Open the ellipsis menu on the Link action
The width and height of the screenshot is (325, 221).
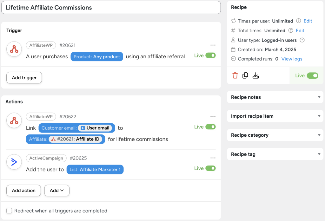coord(213,117)
